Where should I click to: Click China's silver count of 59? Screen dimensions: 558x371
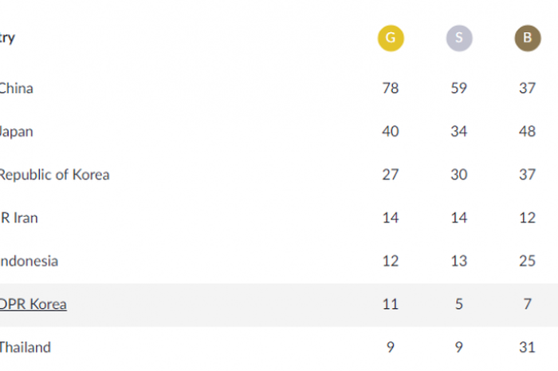coord(459,89)
